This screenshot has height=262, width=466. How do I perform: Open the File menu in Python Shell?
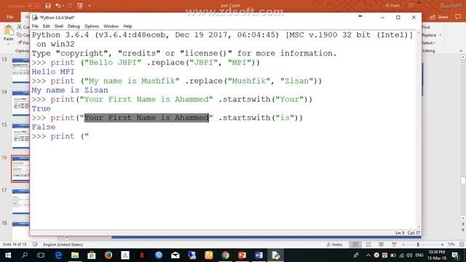(35, 26)
